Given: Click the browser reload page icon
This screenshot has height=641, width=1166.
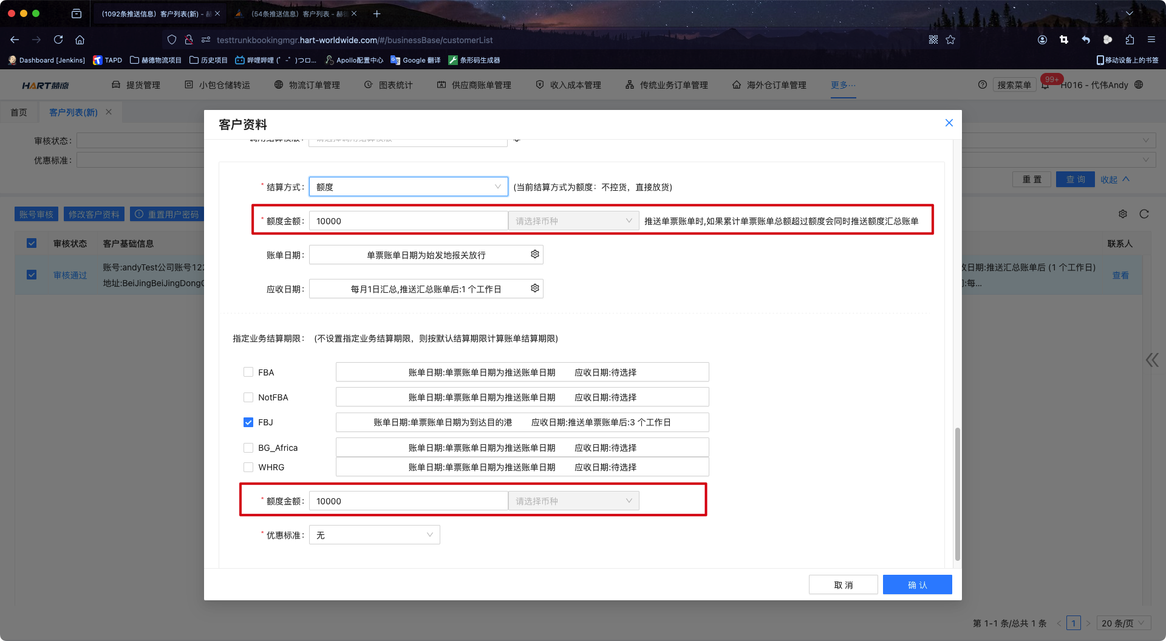Looking at the screenshot, I should 58,39.
